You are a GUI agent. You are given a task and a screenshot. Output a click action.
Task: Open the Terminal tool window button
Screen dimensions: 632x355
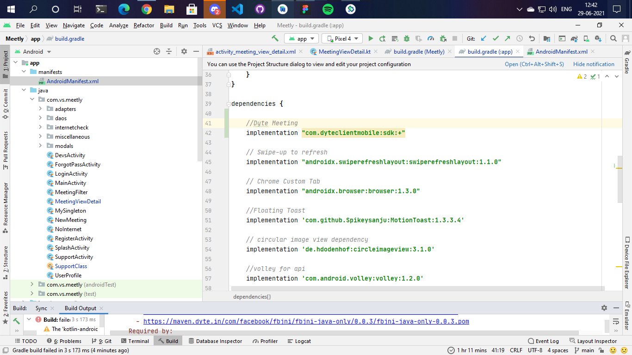pyautogui.click(x=135, y=341)
